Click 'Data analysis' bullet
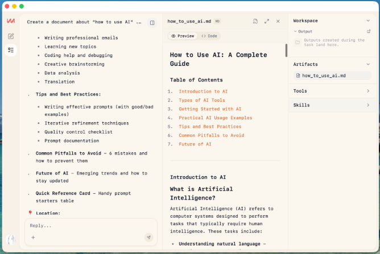The image size is (380, 254). [62, 73]
